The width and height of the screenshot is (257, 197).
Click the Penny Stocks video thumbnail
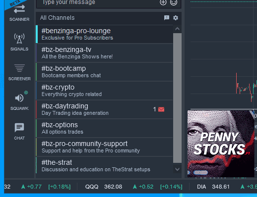point(221,144)
